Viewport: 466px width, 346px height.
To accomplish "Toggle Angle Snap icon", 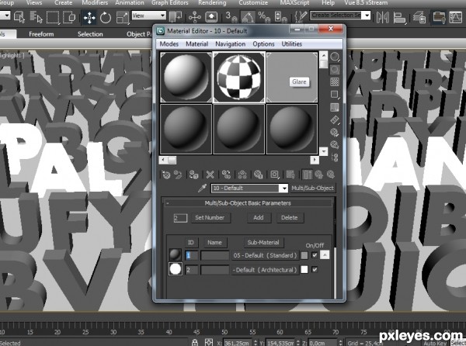I will tap(248, 17).
